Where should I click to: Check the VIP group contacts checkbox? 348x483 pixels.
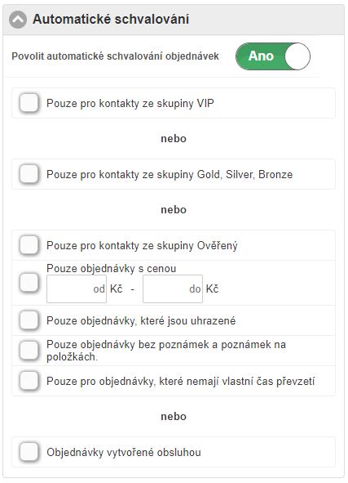(x=29, y=103)
